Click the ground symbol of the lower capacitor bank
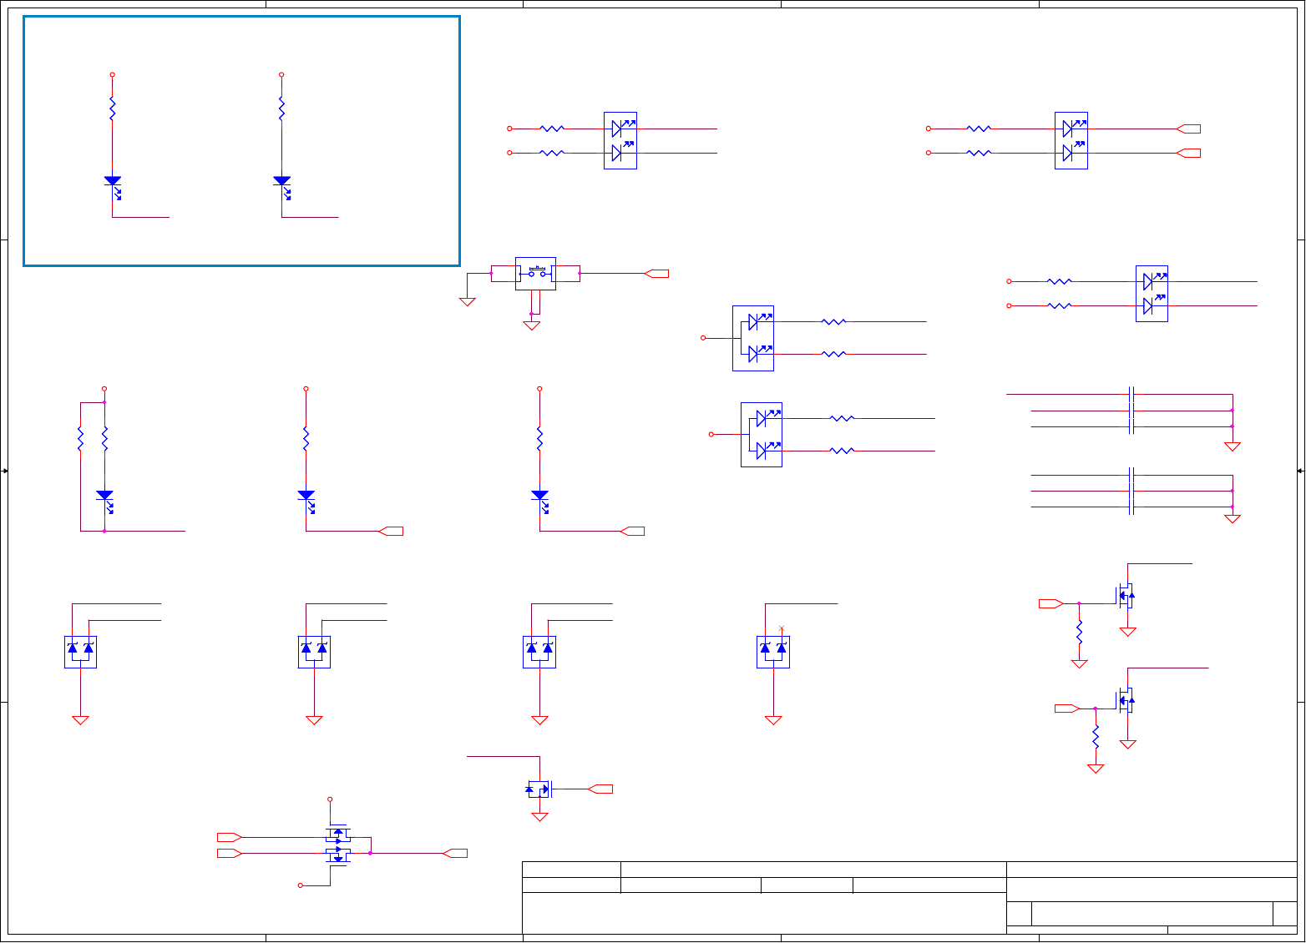This screenshot has height=943, width=1306. [x=1233, y=518]
